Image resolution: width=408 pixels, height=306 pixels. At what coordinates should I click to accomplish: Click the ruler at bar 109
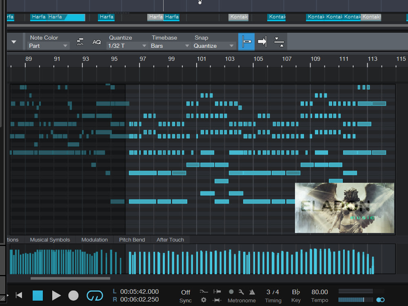pos(315,59)
